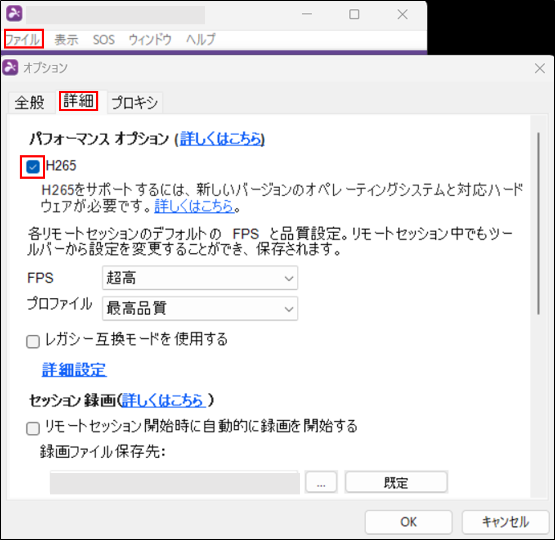Click the TeamViewer icon on the options dialog

(x=11, y=68)
